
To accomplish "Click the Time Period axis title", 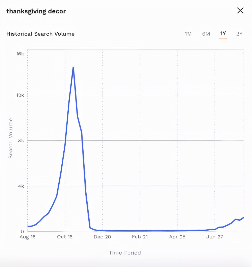I will (x=125, y=253).
